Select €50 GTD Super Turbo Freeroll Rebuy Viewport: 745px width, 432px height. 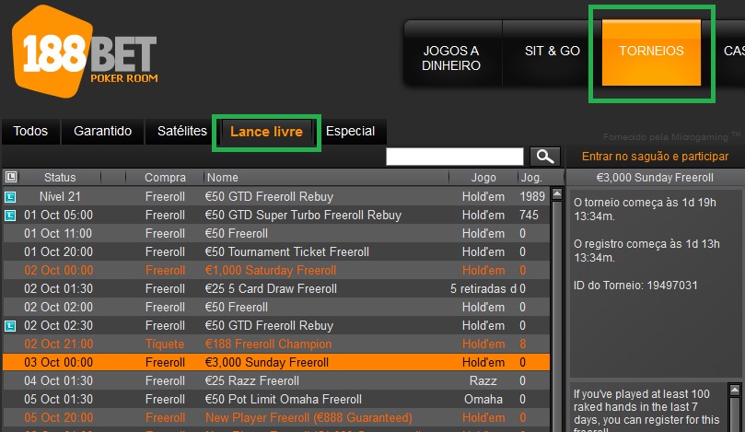(276, 216)
